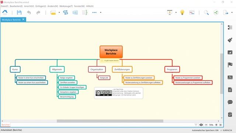Expand the dropdown arrow next to more tools
236x133 pixels.
101,13
